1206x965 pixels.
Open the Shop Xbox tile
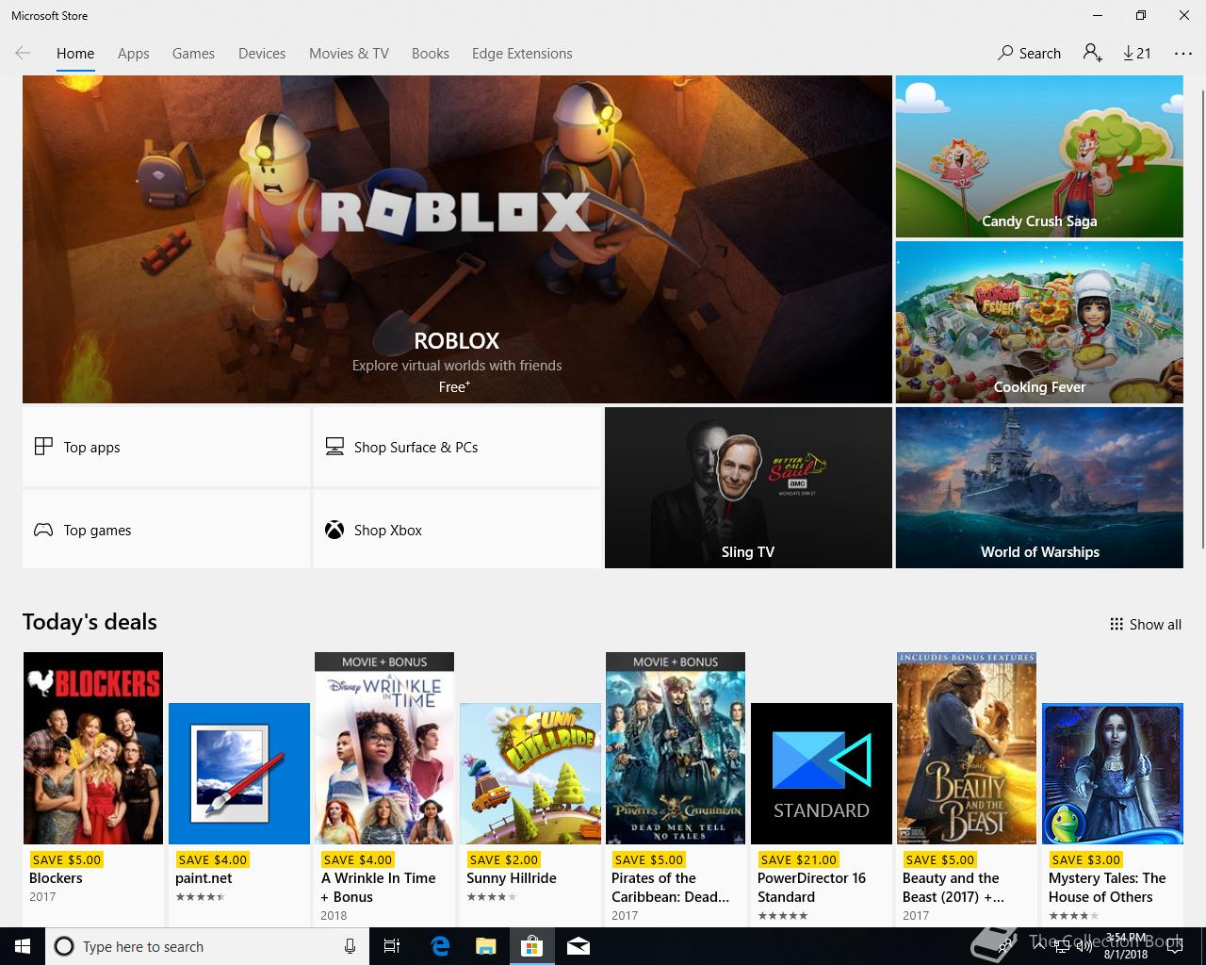[457, 530]
